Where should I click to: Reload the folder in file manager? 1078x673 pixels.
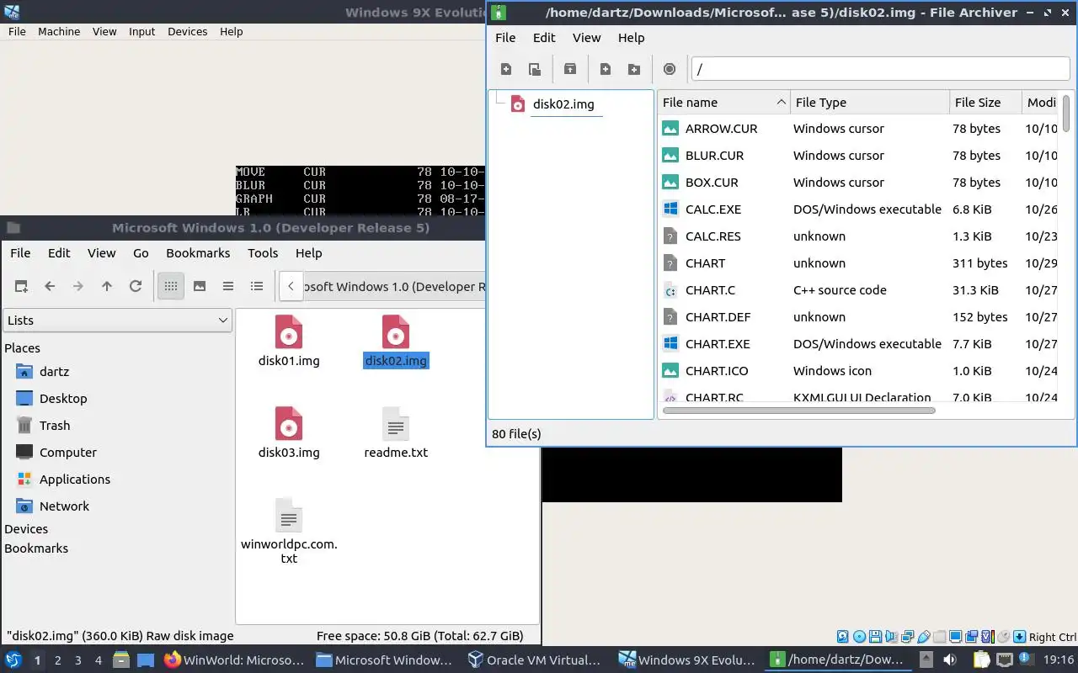tap(136, 286)
